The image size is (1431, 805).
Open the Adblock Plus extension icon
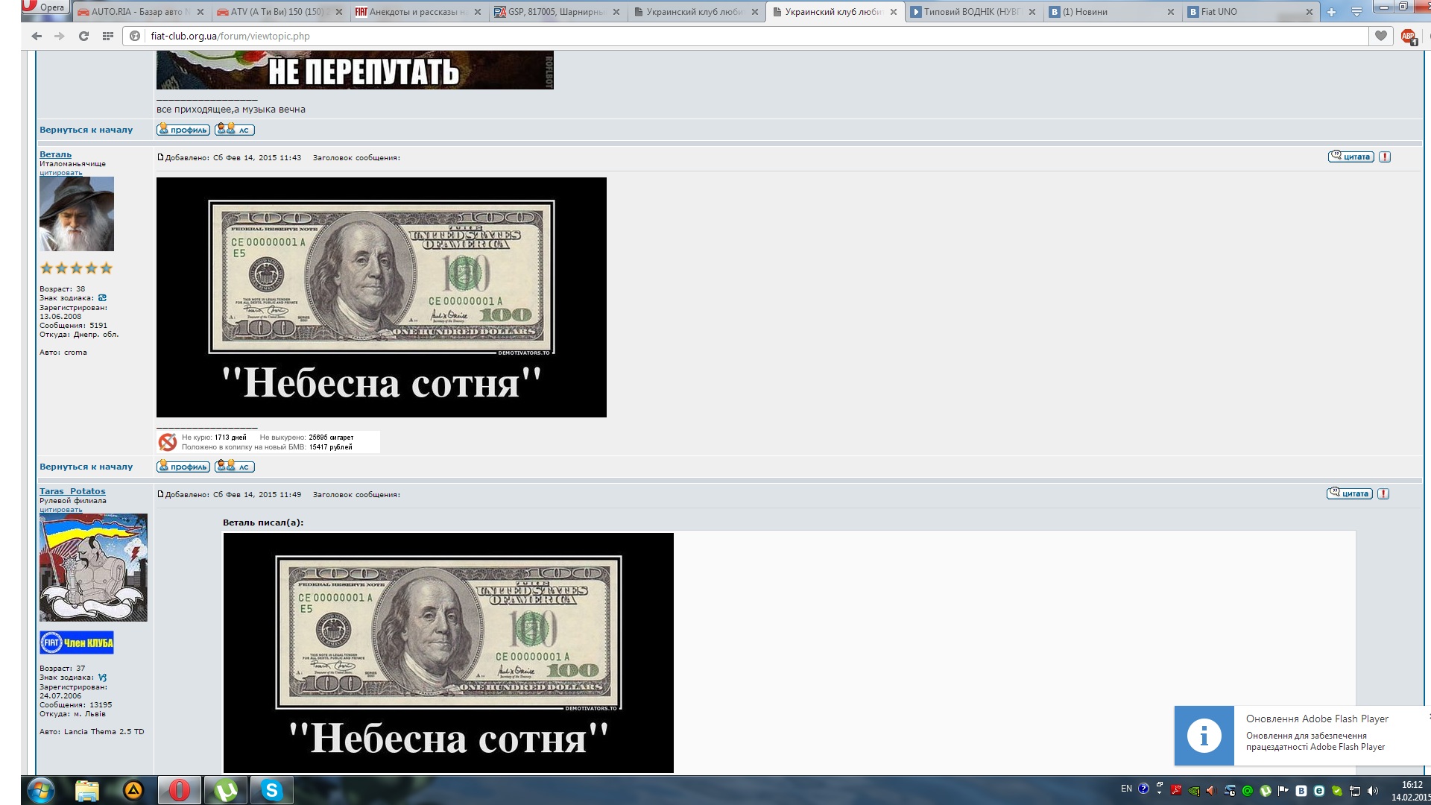click(x=1408, y=36)
